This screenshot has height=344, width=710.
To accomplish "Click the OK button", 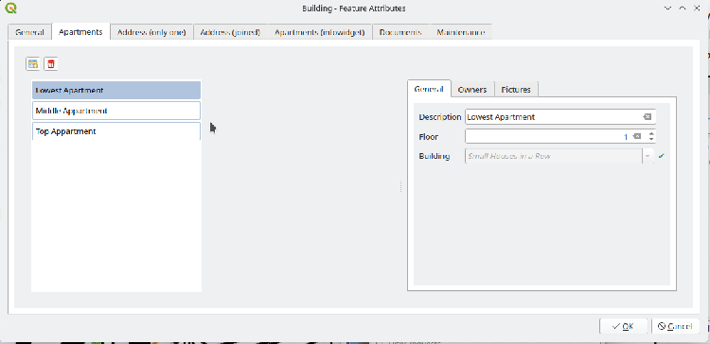I will tap(624, 326).
